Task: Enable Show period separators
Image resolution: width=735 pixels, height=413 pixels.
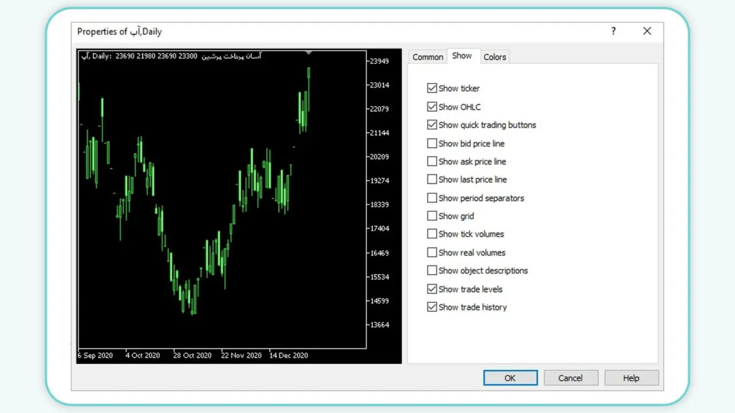Action: 432,198
